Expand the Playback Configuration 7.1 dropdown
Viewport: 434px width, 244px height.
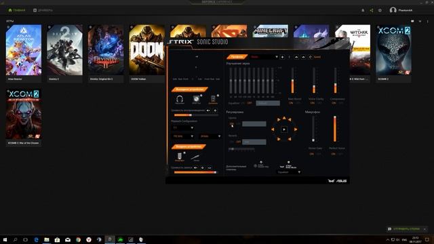183,127
